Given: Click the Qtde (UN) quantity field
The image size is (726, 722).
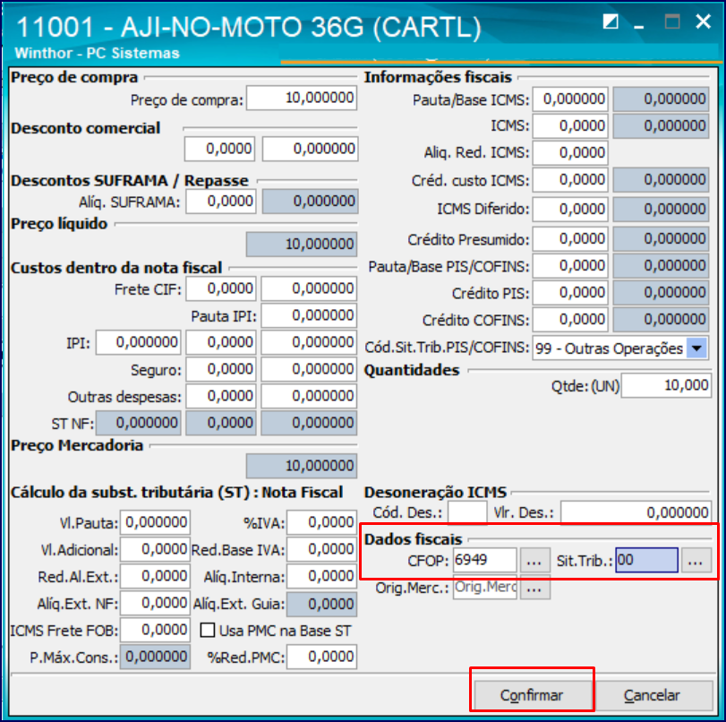Looking at the screenshot, I should pyautogui.click(x=666, y=385).
